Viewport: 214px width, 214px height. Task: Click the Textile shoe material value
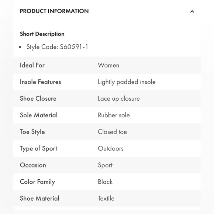coord(106,199)
